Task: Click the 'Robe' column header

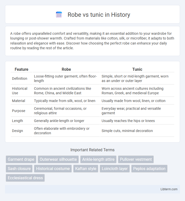Action: (66, 69)
